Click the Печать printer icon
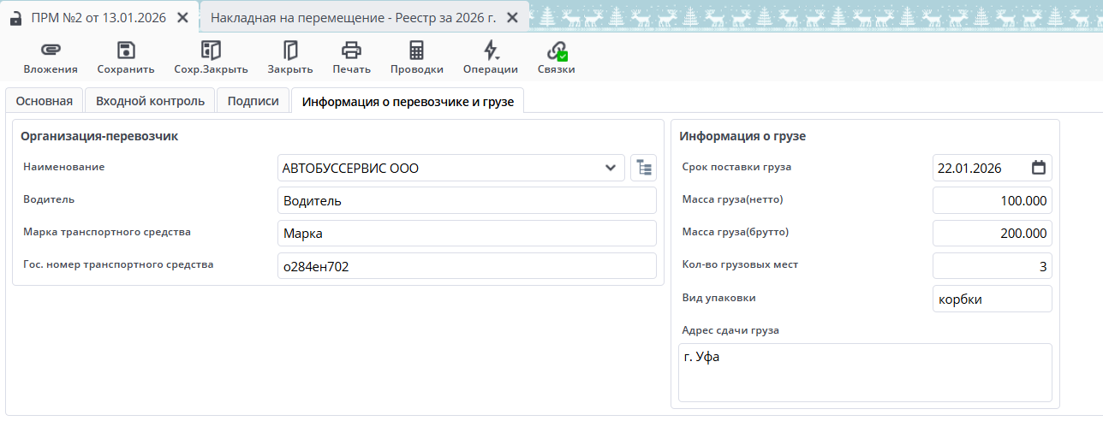The width and height of the screenshot is (1103, 427). pos(351,50)
